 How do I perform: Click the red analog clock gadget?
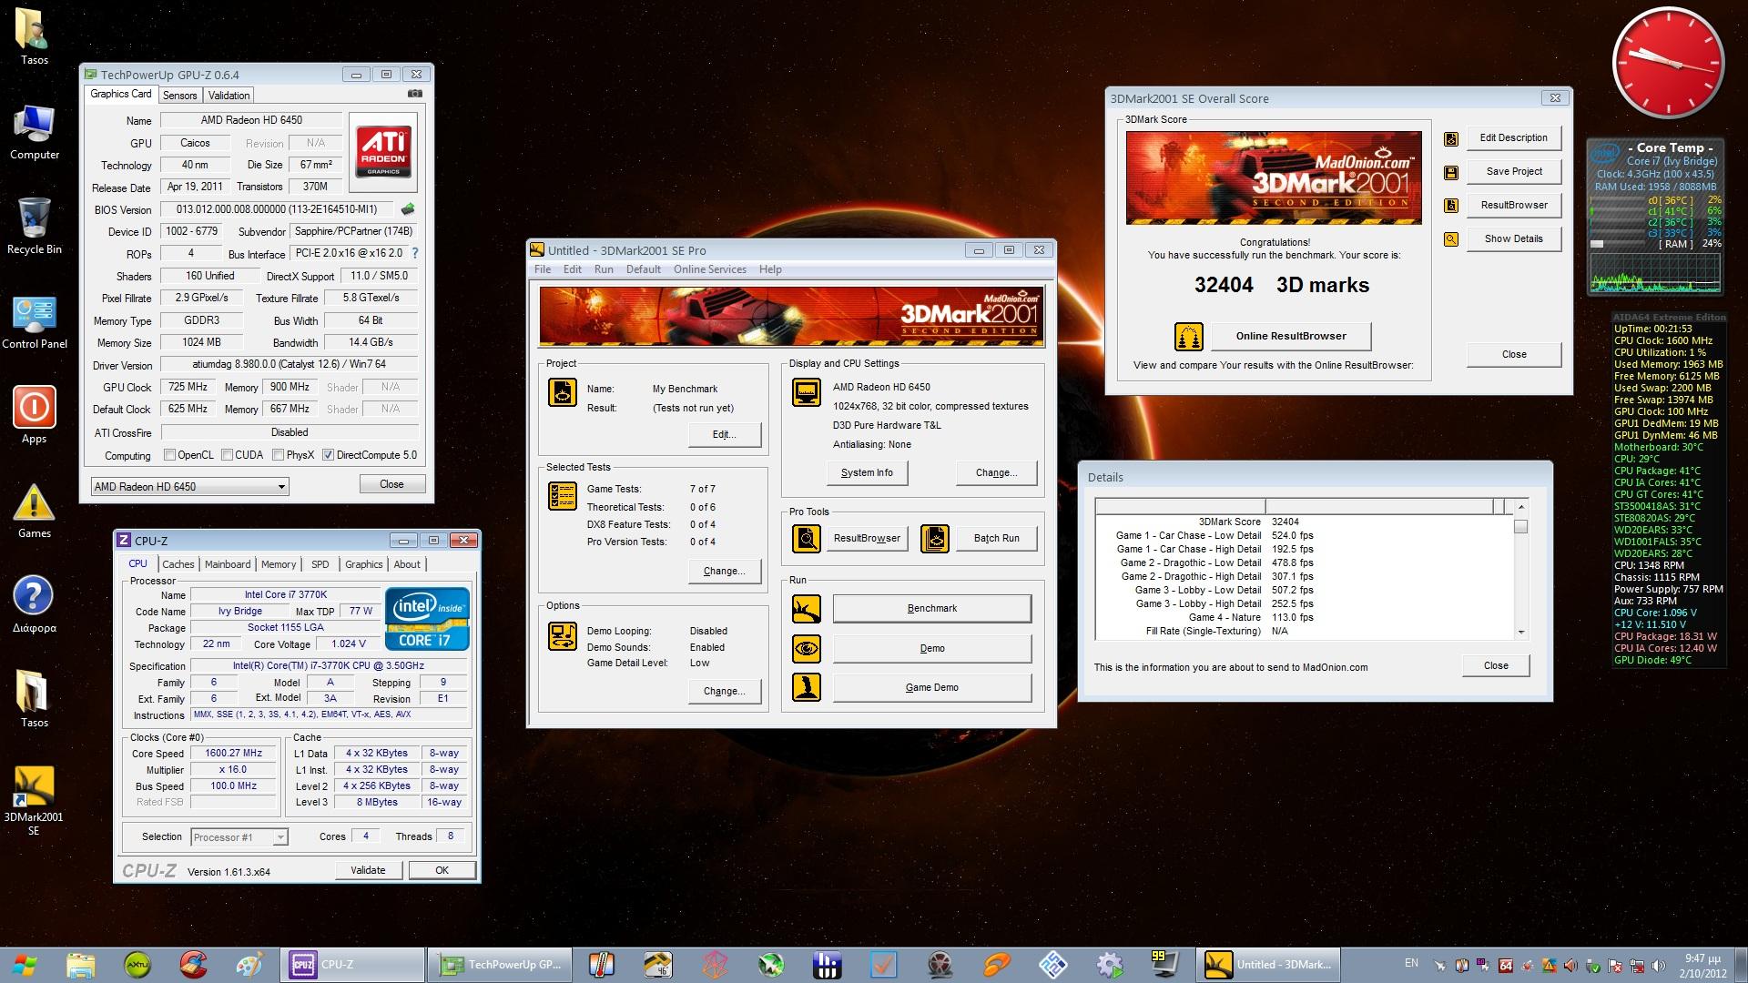(x=1668, y=64)
